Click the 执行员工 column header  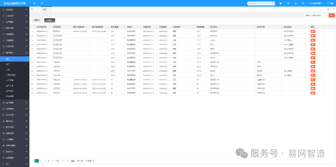[214, 27]
